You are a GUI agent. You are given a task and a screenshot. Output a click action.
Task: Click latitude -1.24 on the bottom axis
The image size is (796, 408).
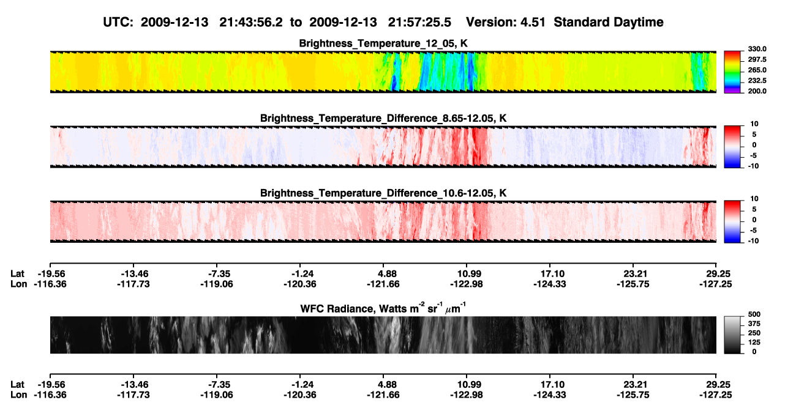pyautogui.click(x=299, y=385)
